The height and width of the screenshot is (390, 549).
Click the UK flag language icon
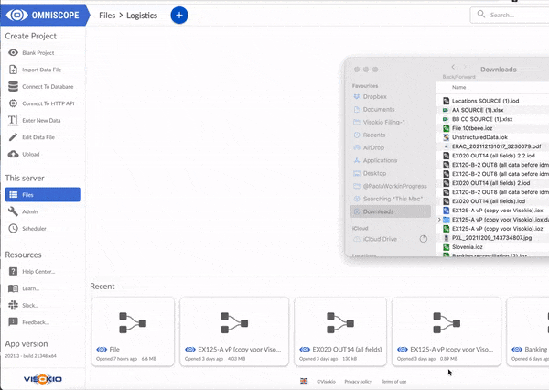pos(304,381)
